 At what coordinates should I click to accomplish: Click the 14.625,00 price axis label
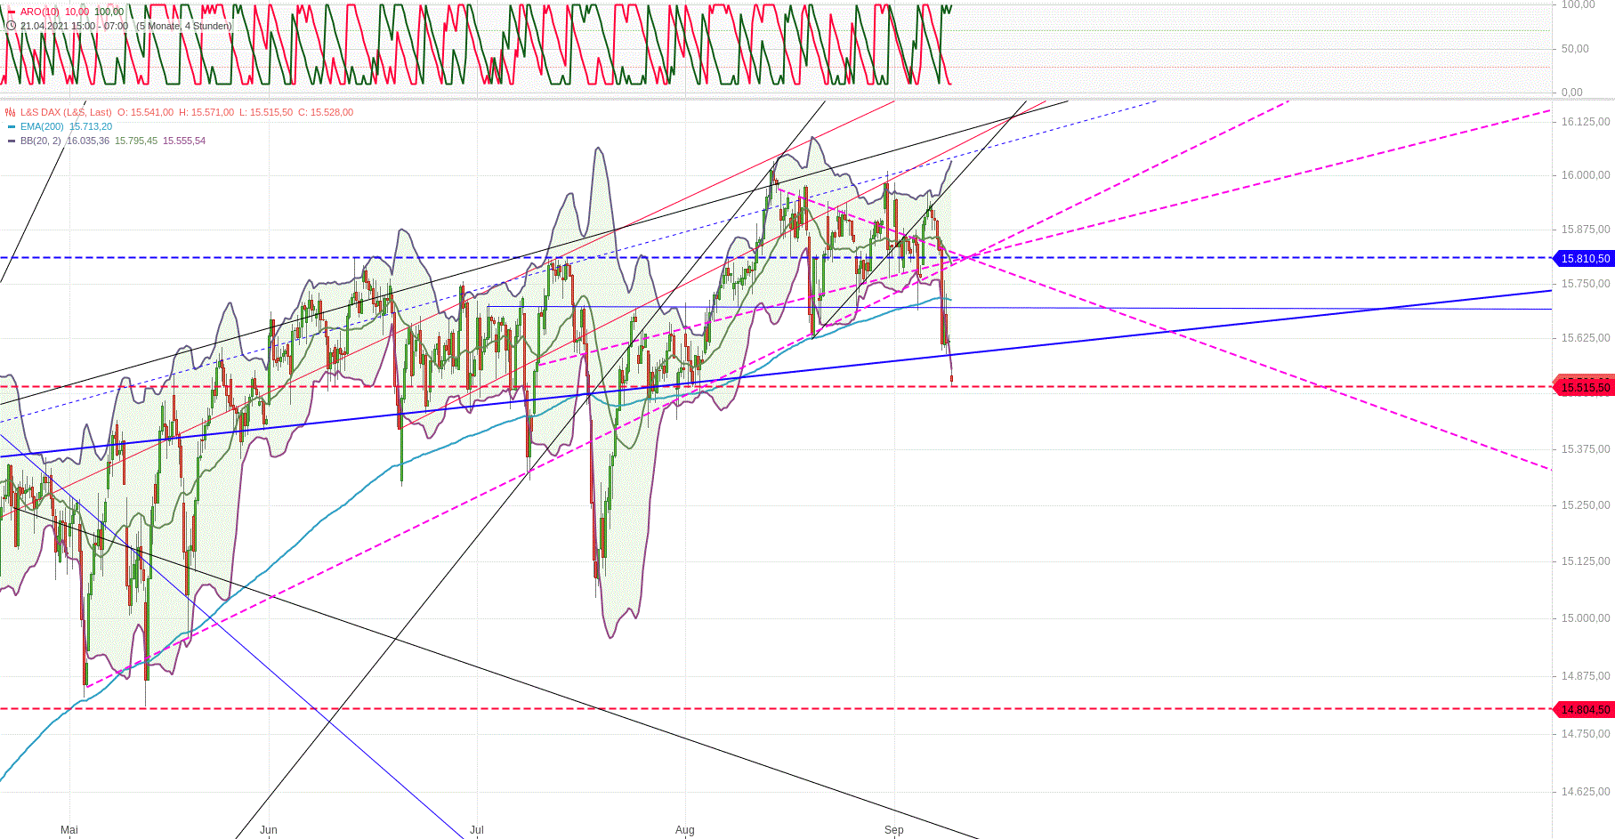click(x=1586, y=792)
